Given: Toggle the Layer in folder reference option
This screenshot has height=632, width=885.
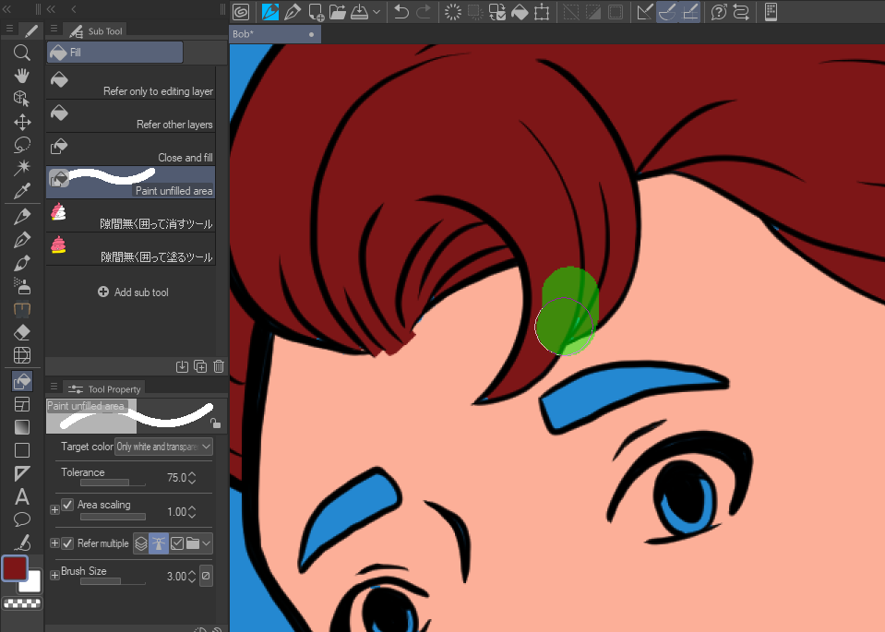Looking at the screenshot, I should tap(193, 543).
